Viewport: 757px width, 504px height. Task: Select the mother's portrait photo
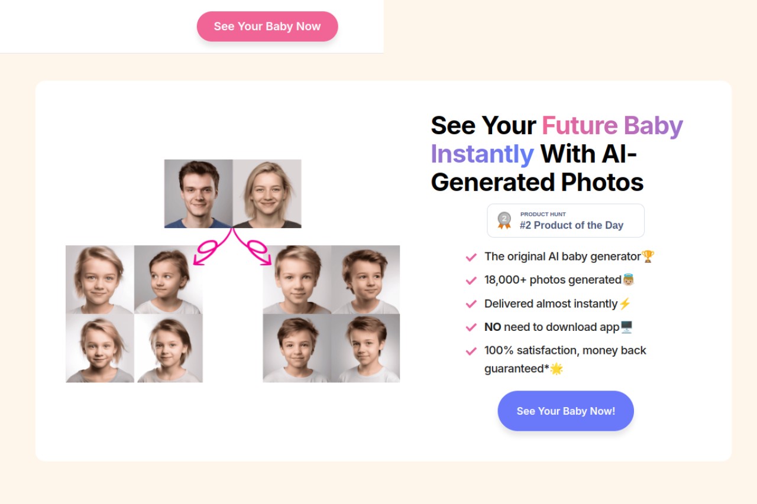[267, 194]
